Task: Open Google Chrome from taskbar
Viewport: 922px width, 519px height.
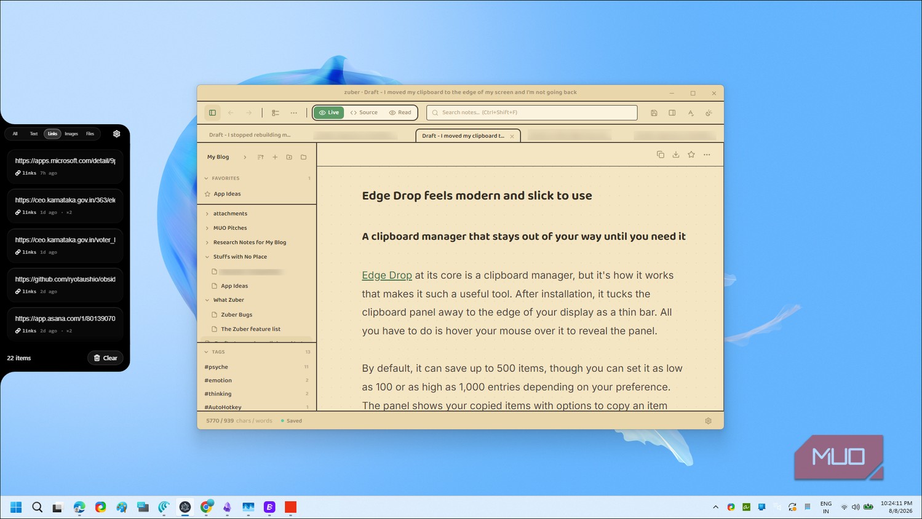Action: (207, 507)
